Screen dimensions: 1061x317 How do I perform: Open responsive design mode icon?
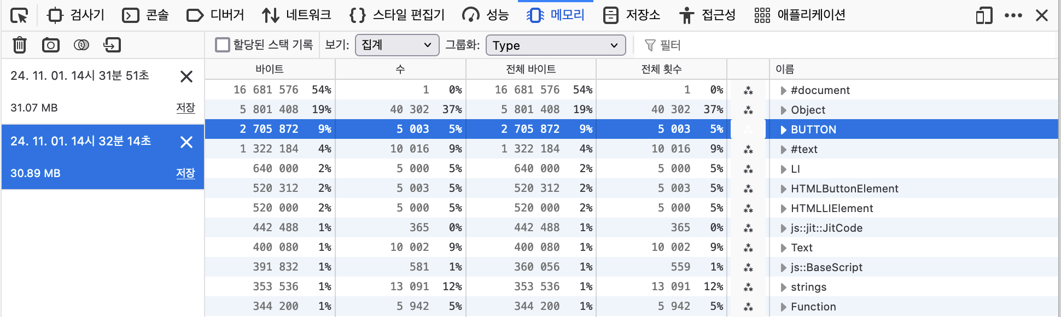pyautogui.click(x=984, y=15)
